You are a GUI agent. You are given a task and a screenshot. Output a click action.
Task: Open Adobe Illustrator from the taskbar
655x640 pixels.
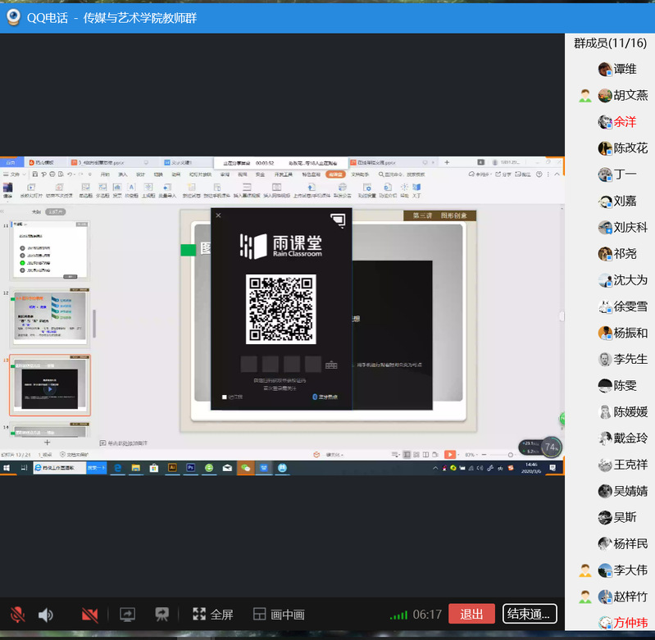172,468
